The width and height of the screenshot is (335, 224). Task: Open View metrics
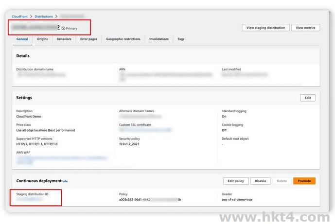pos(305,28)
